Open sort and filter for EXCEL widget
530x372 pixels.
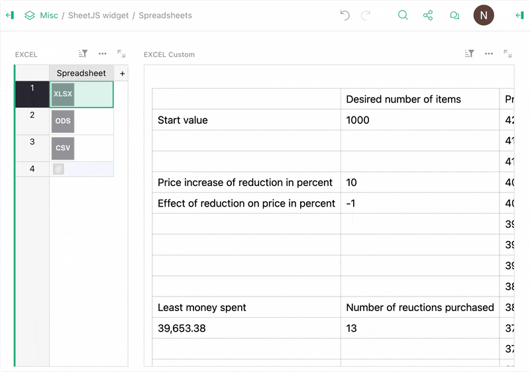click(x=83, y=54)
